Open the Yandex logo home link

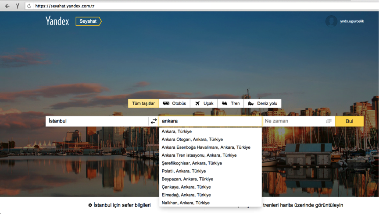57,21
